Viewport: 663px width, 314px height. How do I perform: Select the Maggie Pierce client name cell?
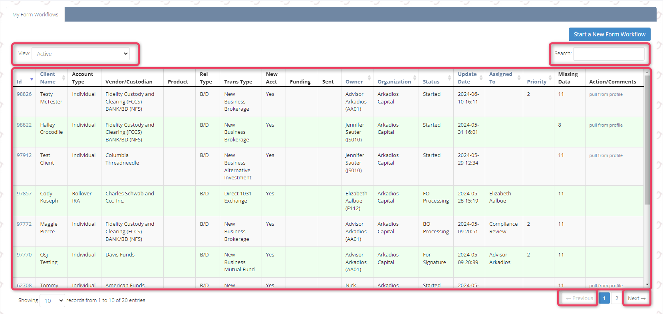pos(52,231)
